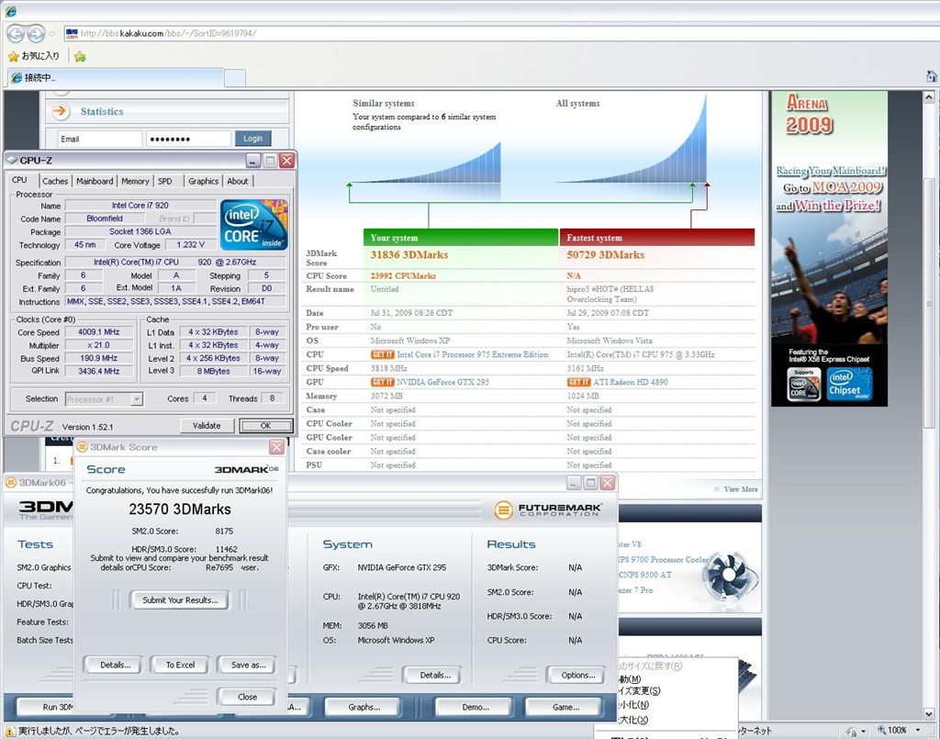Open the favorites star (お気に入り)
Viewport: 940px width, 739px height.
pyautogui.click(x=34, y=56)
